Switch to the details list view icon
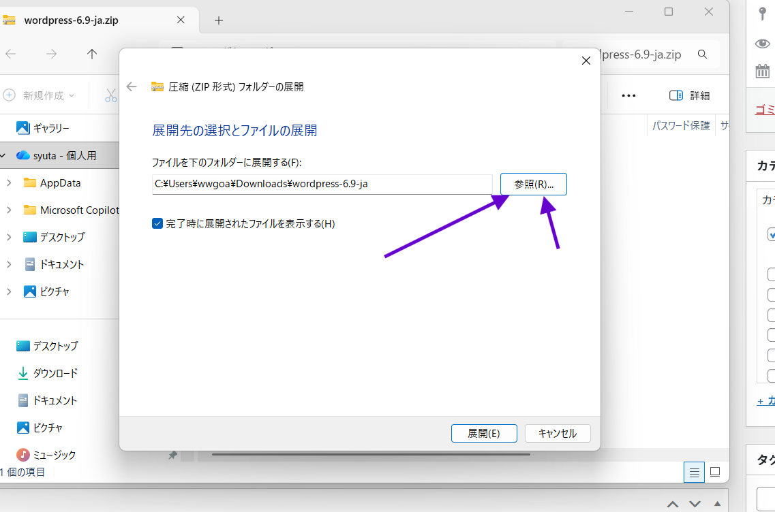This screenshot has width=775, height=512. tap(694, 472)
